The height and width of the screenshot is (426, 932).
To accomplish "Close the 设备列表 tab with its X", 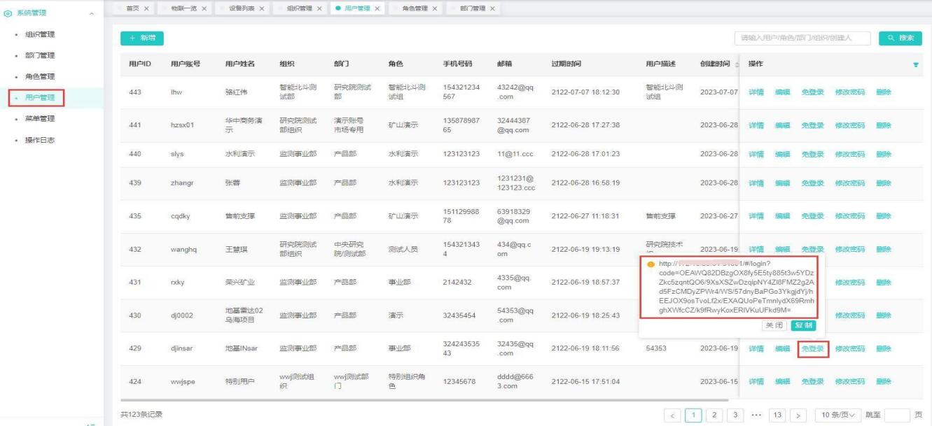I will point(261,8).
